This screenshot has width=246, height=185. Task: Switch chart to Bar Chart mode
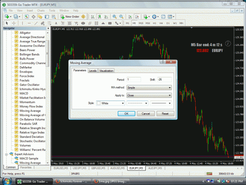pos(93,17)
